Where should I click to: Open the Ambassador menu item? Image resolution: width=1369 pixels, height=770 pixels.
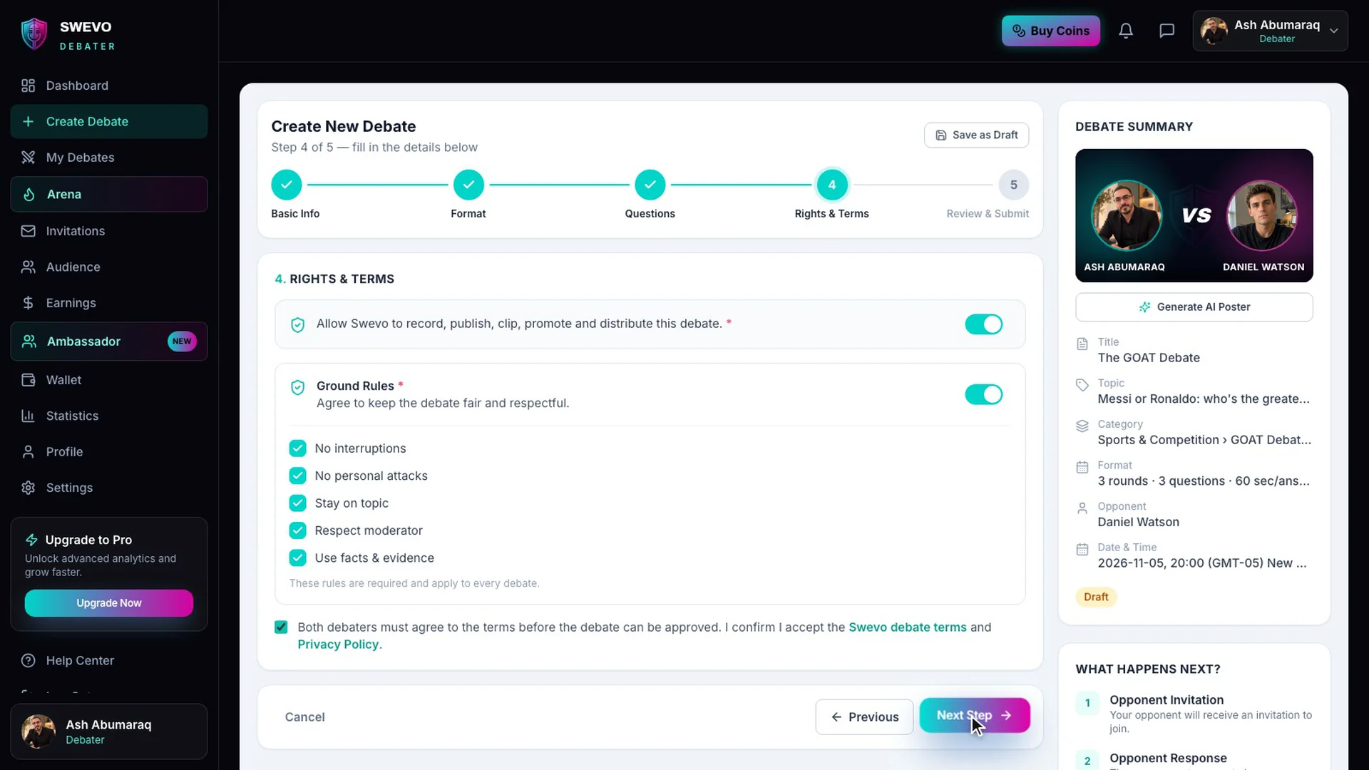coord(109,342)
